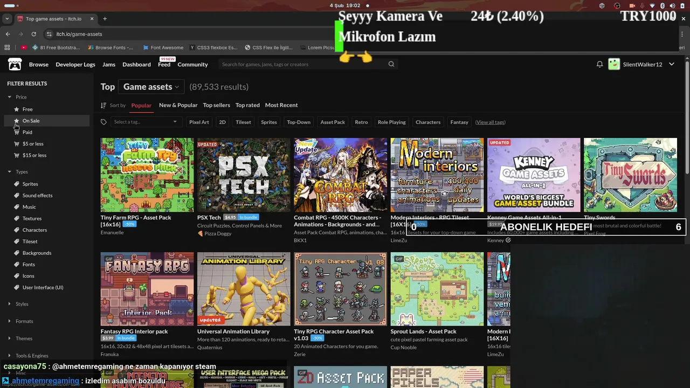690x388 pixels.
Task: Sort by Top sellers
Action: pyautogui.click(x=217, y=106)
